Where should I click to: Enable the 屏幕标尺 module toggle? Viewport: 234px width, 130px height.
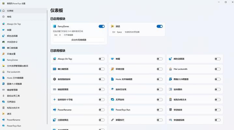[160, 120]
